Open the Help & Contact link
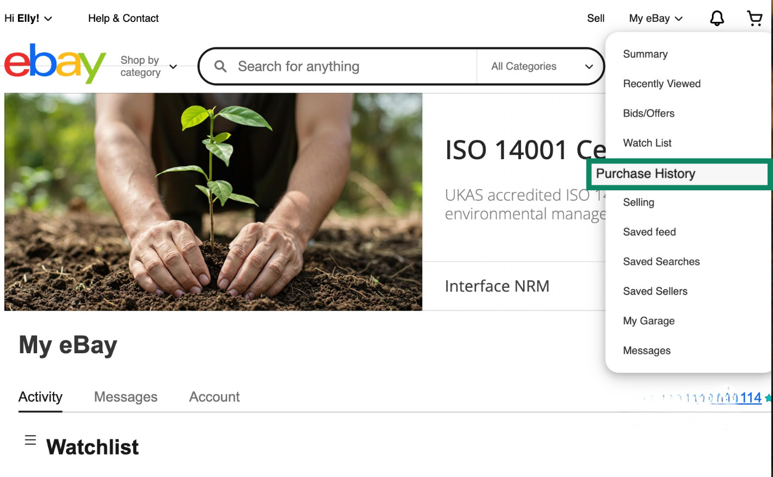 (x=123, y=19)
